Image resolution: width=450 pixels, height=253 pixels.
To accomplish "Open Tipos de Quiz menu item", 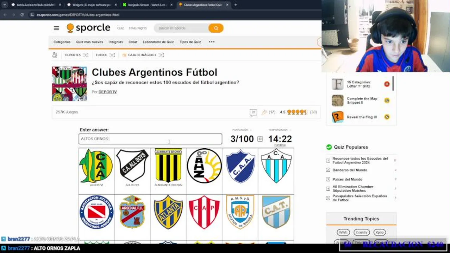I will click(x=190, y=42).
